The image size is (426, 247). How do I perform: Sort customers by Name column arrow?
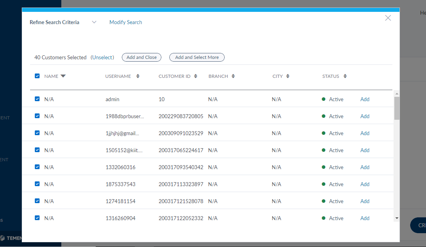(x=63, y=76)
